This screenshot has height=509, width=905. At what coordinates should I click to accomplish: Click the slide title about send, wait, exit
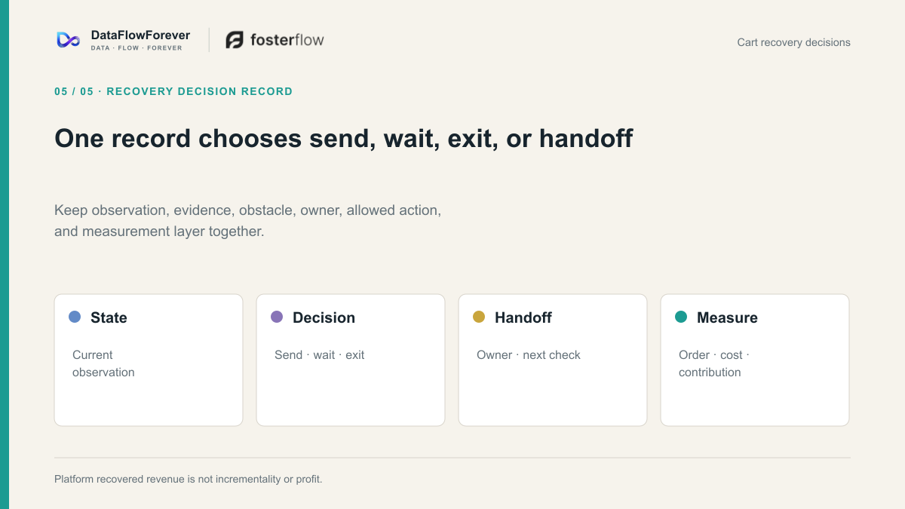pos(344,139)
